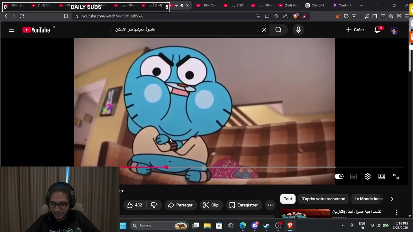The height and width of the screenshot is (232, 413).
Task: Open Steam from the taskbar
Action: (266, 226)
